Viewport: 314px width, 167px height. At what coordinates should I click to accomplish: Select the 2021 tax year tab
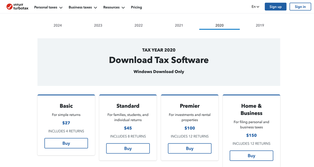(179, 25)
